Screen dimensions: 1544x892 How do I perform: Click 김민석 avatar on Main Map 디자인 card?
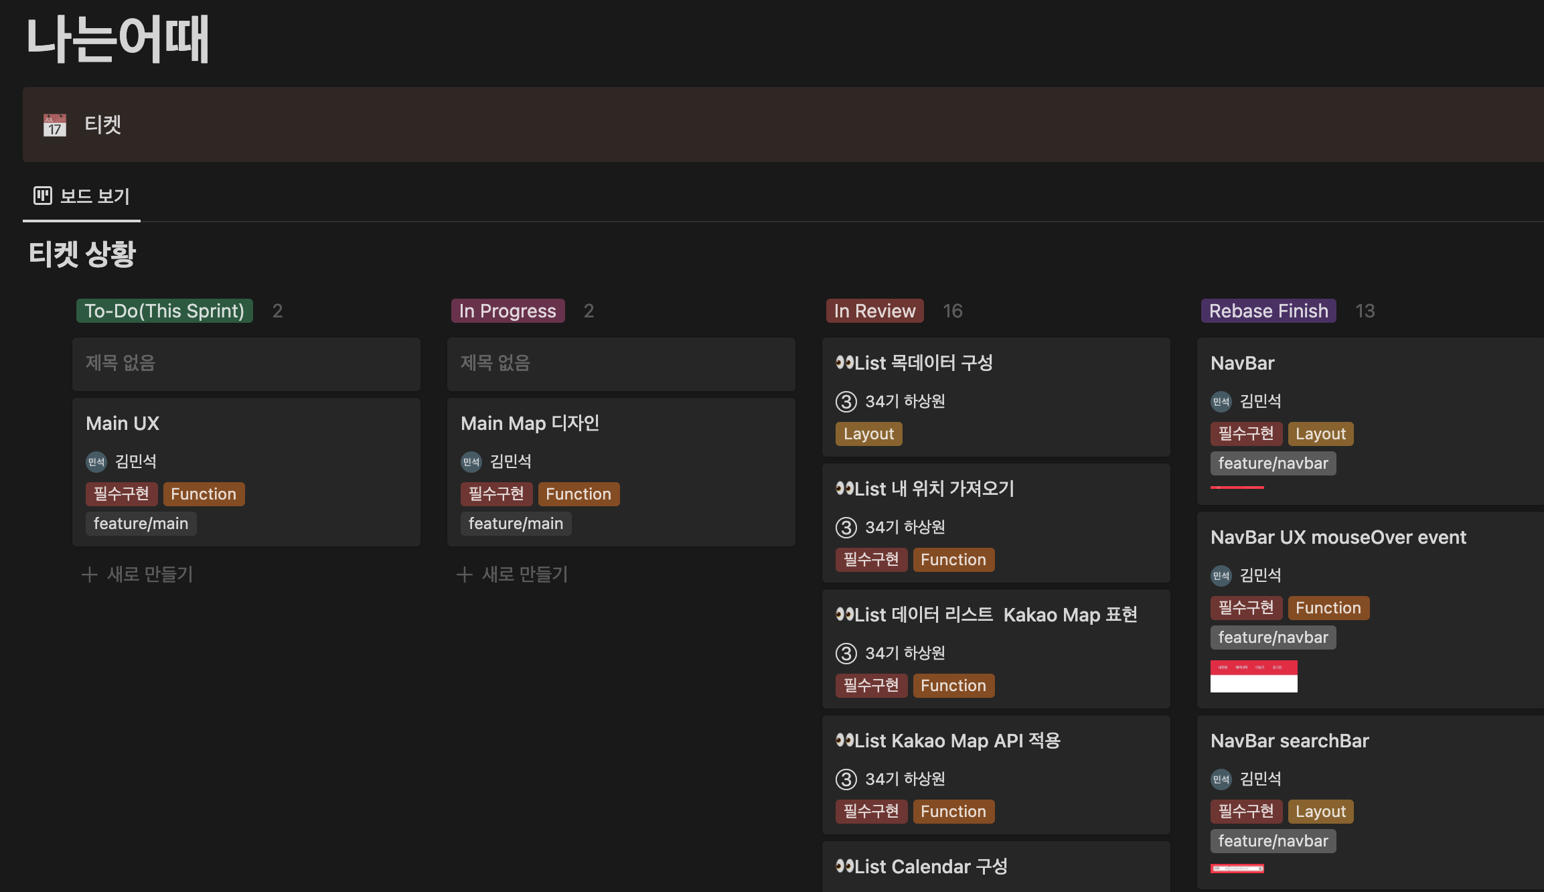click(471, 461)
